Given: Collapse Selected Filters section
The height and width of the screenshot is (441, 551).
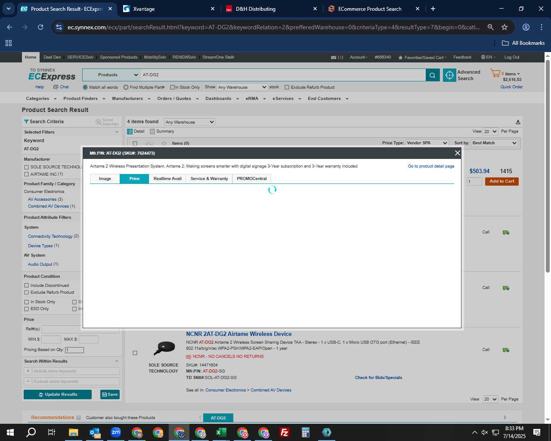Looking at the screenshot, I should coord(116,132).
